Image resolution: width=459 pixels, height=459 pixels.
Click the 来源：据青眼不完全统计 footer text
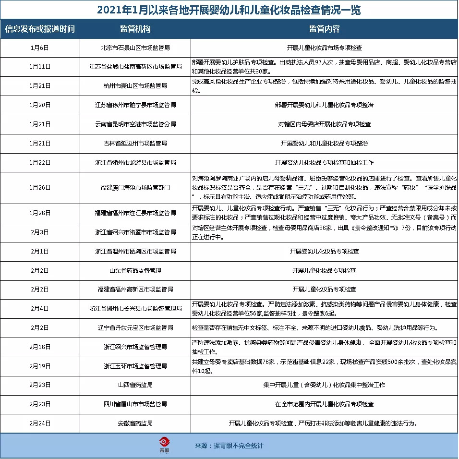[x=229, y=446]
